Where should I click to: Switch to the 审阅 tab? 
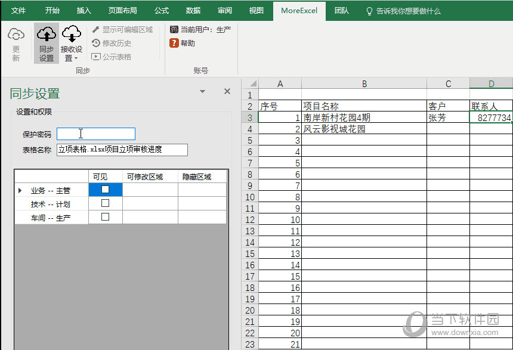point(225,11)
